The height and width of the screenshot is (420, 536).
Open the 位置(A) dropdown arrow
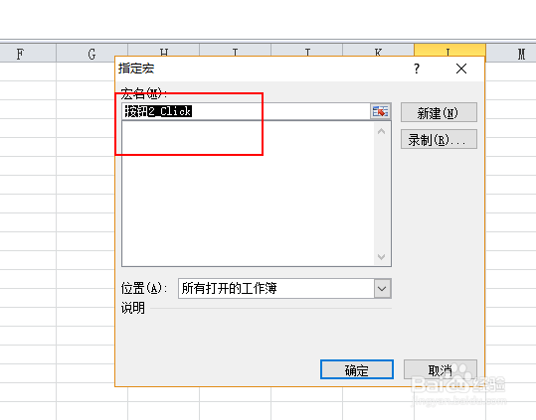click(382, 289)
